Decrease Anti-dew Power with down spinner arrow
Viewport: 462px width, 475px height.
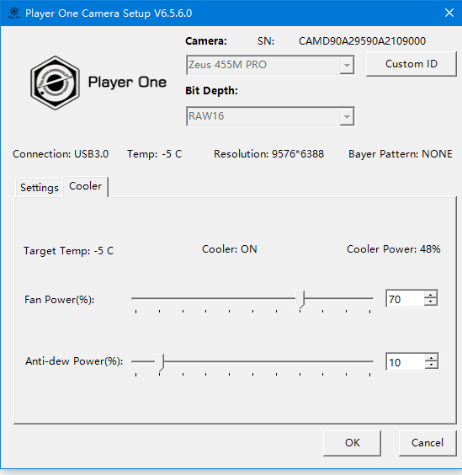coord(431,366)
